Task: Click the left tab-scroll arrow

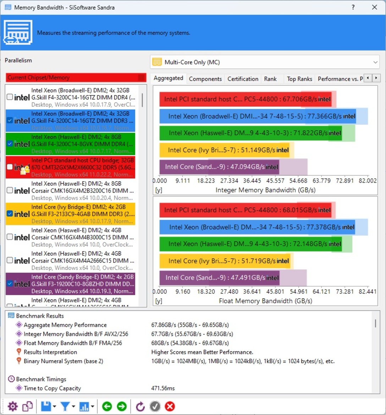Action: tap(368, 78)
